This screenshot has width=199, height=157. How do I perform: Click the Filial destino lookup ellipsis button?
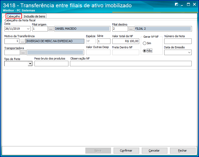131,29
